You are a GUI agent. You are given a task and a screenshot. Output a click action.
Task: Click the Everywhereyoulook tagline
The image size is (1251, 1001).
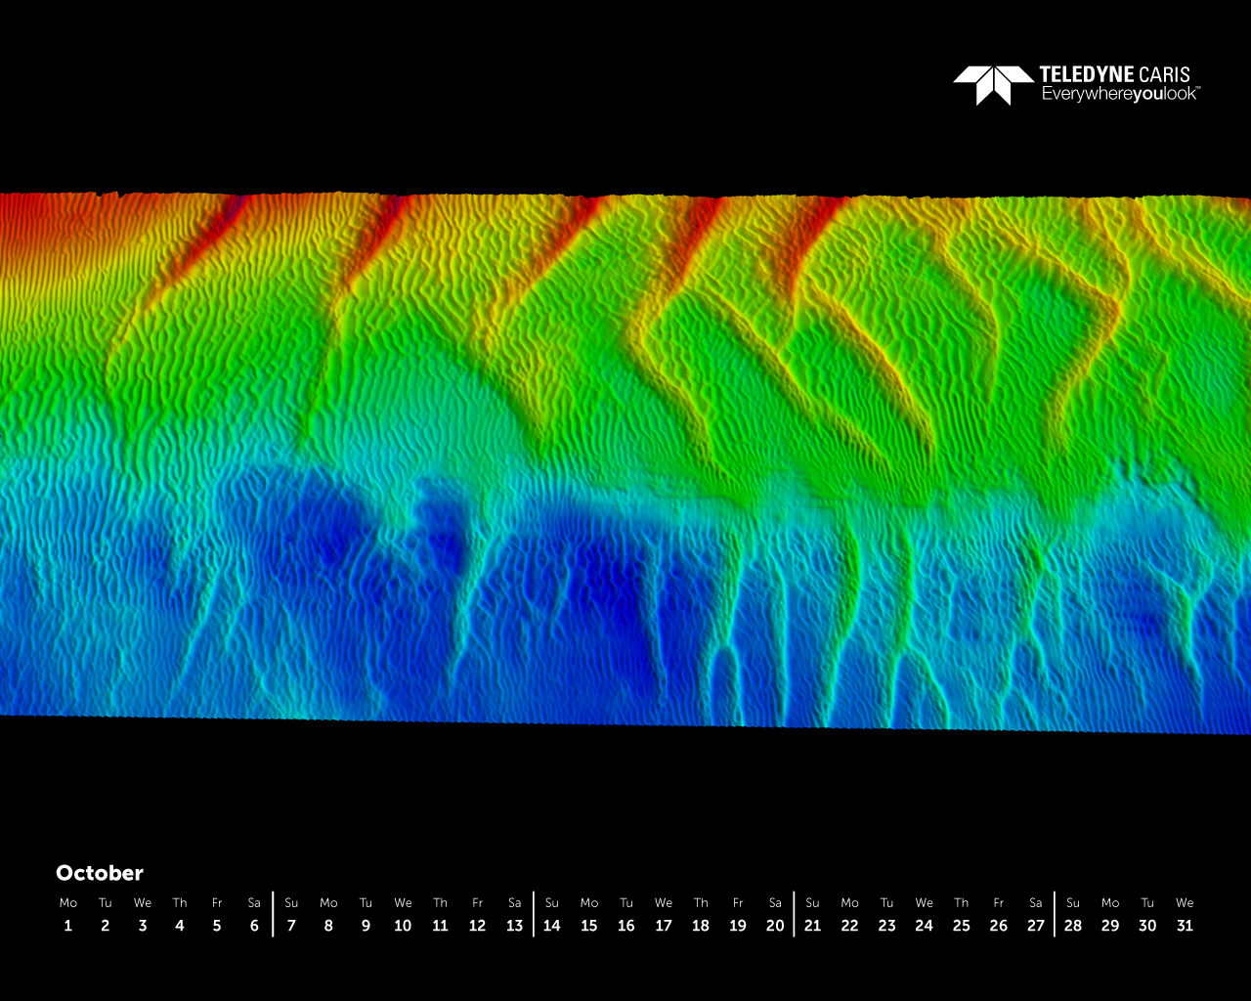(1119, 94)
